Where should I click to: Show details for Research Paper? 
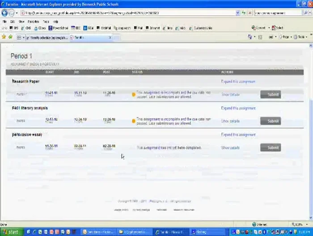point(230,94)
